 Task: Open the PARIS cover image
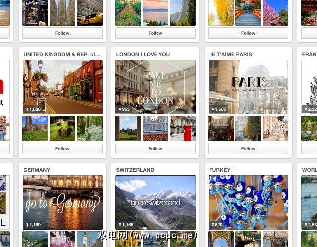coord(248,87)
